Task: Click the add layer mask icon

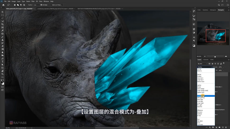Action: [x=213, y=127]
